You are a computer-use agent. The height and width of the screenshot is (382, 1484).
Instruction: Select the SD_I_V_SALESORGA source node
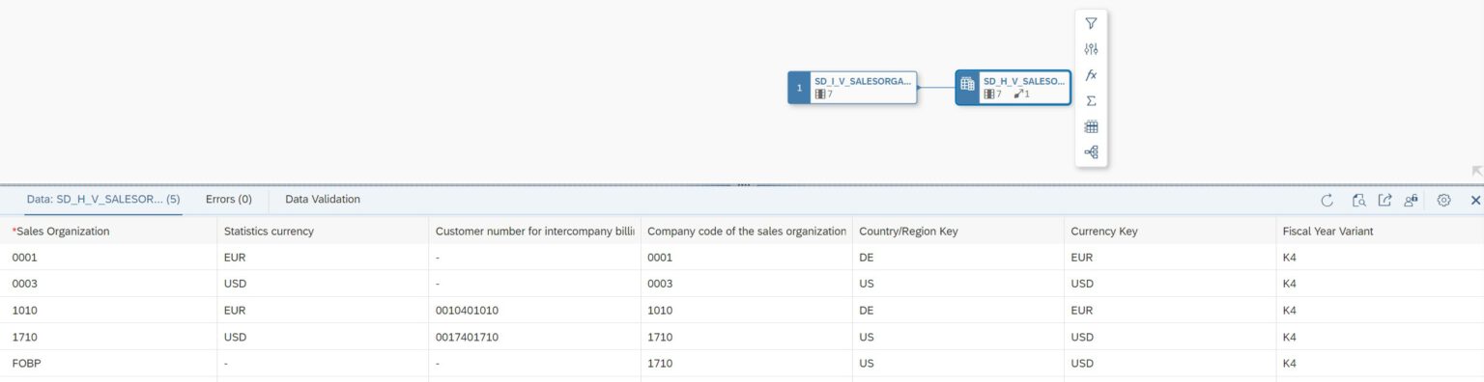coord(852,88)
